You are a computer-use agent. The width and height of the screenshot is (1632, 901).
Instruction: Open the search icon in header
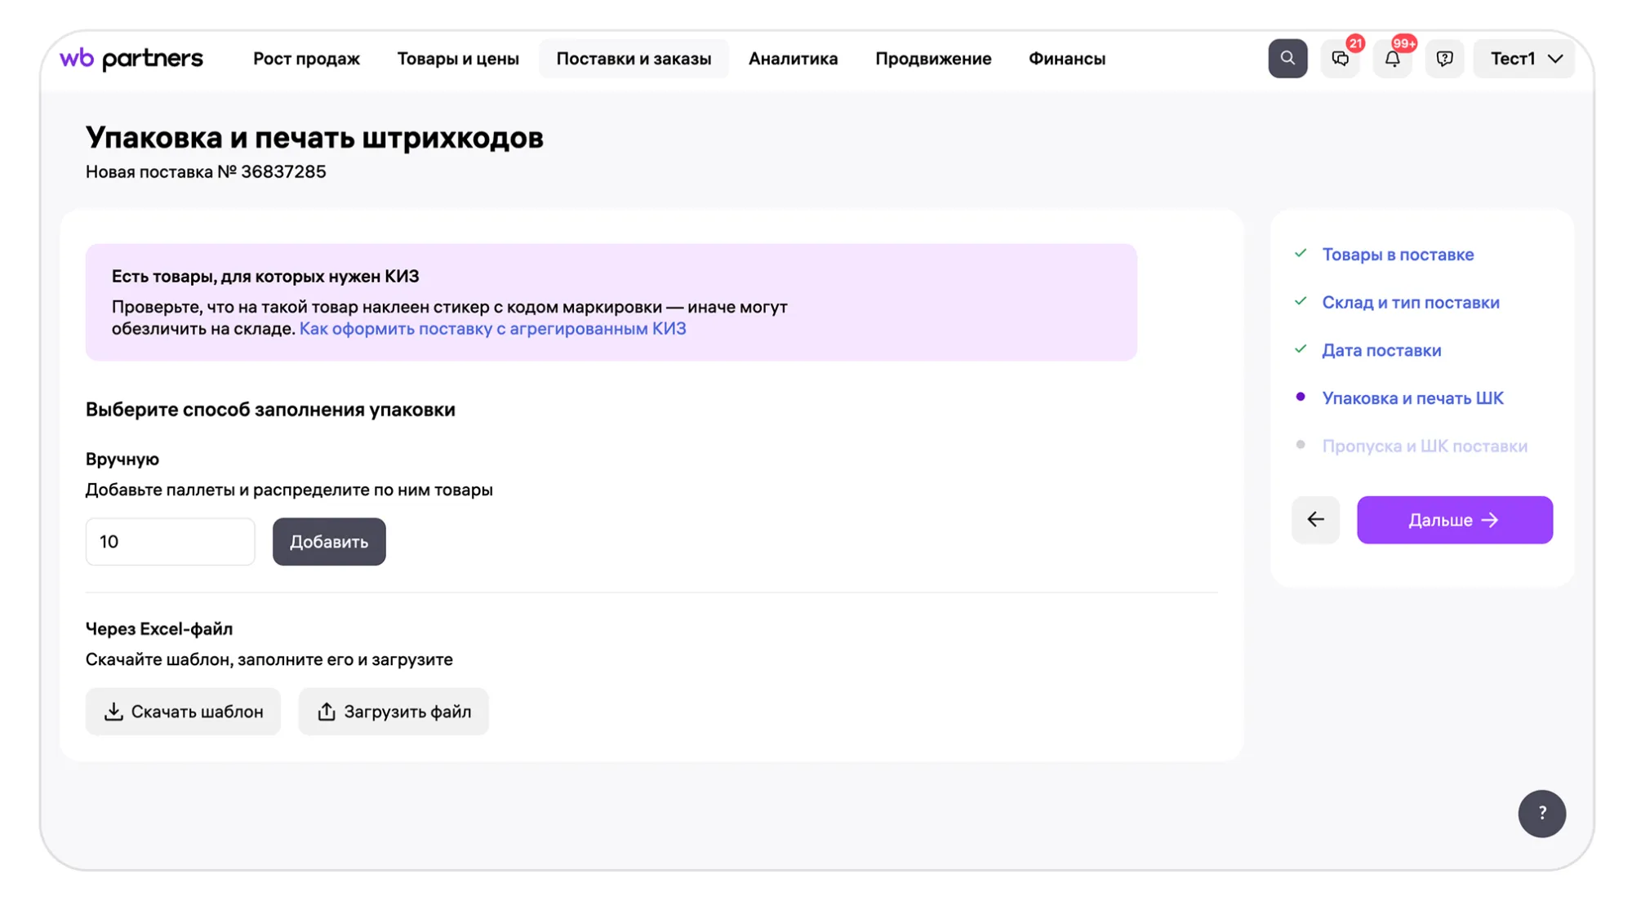click(x=1287, y=59)
